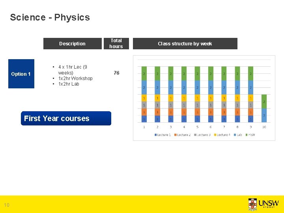284x213 pixels.
Task: Select the Total hours header box
Action: [116, 43]
